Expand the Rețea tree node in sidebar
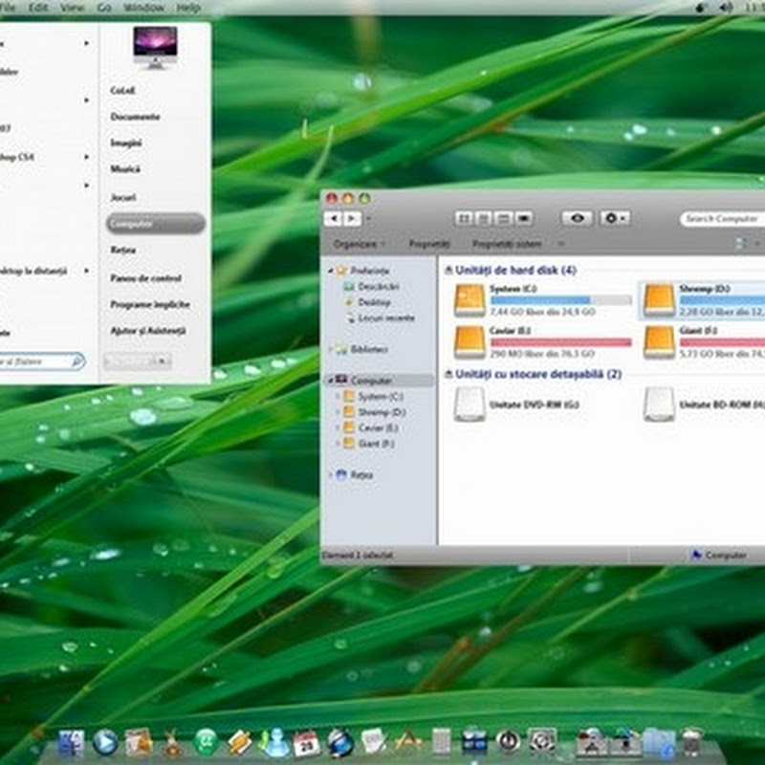 pos(332,474)
